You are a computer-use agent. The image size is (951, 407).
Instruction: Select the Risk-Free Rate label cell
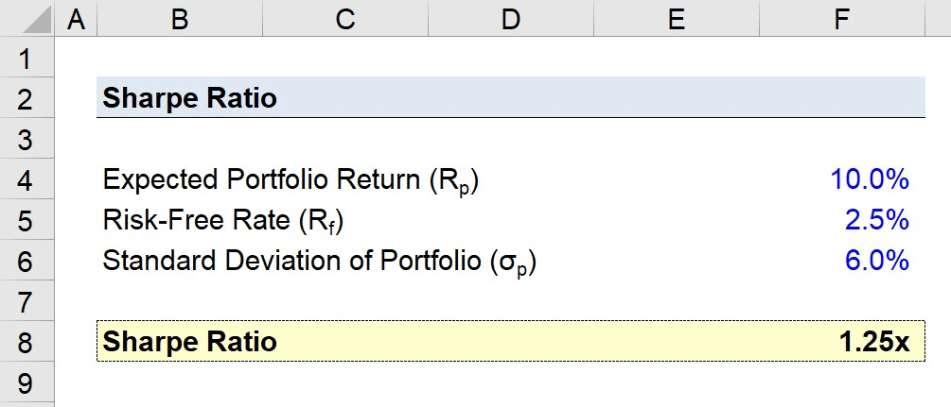(180, 220)
